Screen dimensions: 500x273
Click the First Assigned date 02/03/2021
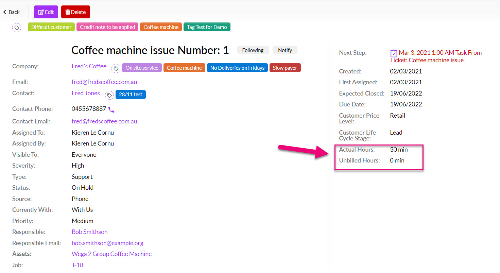pyautogui.click(x=406, y=82)
